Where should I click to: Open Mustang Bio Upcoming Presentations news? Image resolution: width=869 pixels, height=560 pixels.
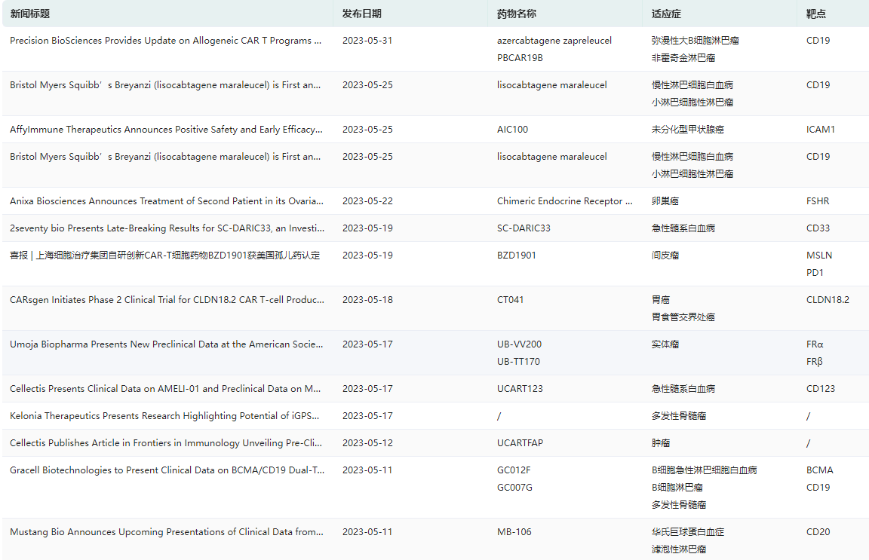[x=167, y=532]
